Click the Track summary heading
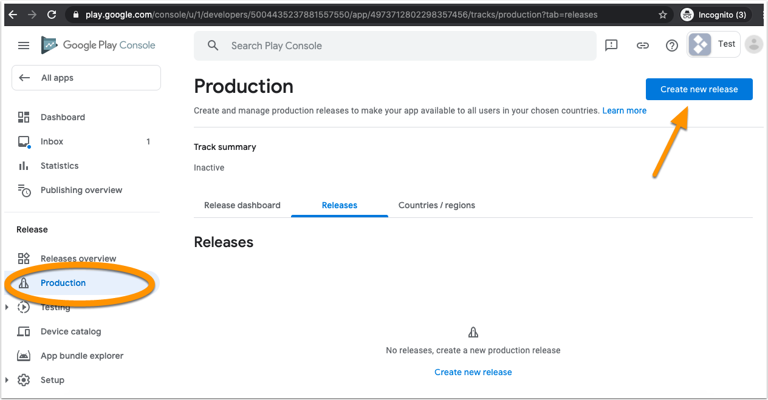Image resolution: width=768 pixels, height=400 pixels. [225, 147]
